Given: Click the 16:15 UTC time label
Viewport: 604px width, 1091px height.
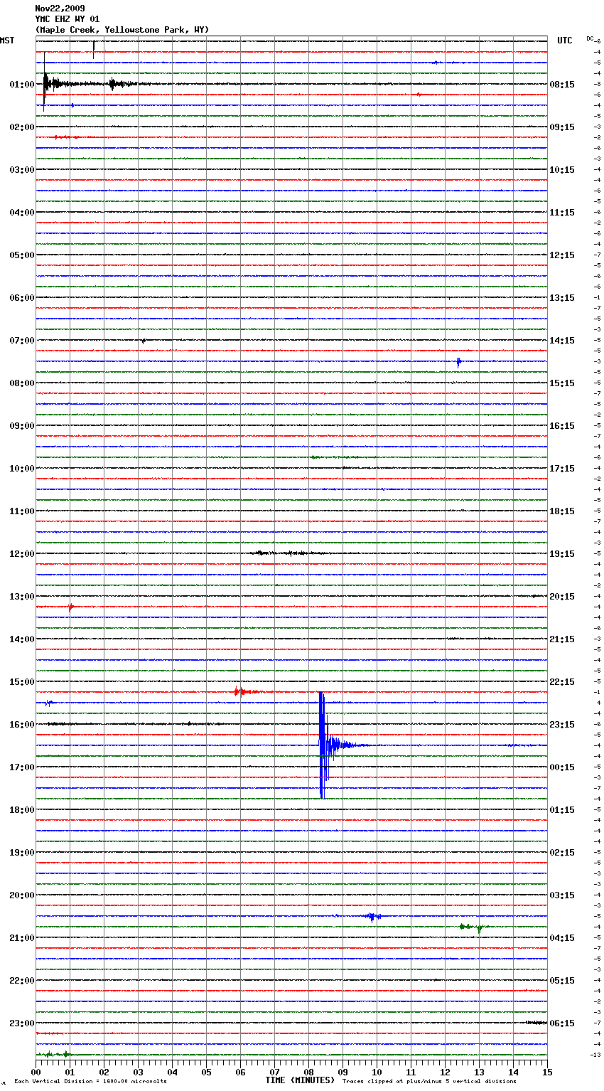Looking at the screenshot, I should (x=562, y=425).
